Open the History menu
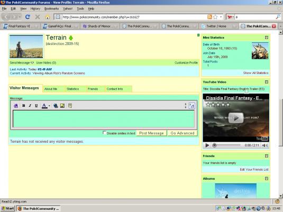The height and width of the screenshot is (212, 283). (35, 8)
